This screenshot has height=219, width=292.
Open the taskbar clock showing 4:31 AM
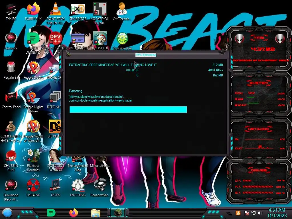[277, 213]
